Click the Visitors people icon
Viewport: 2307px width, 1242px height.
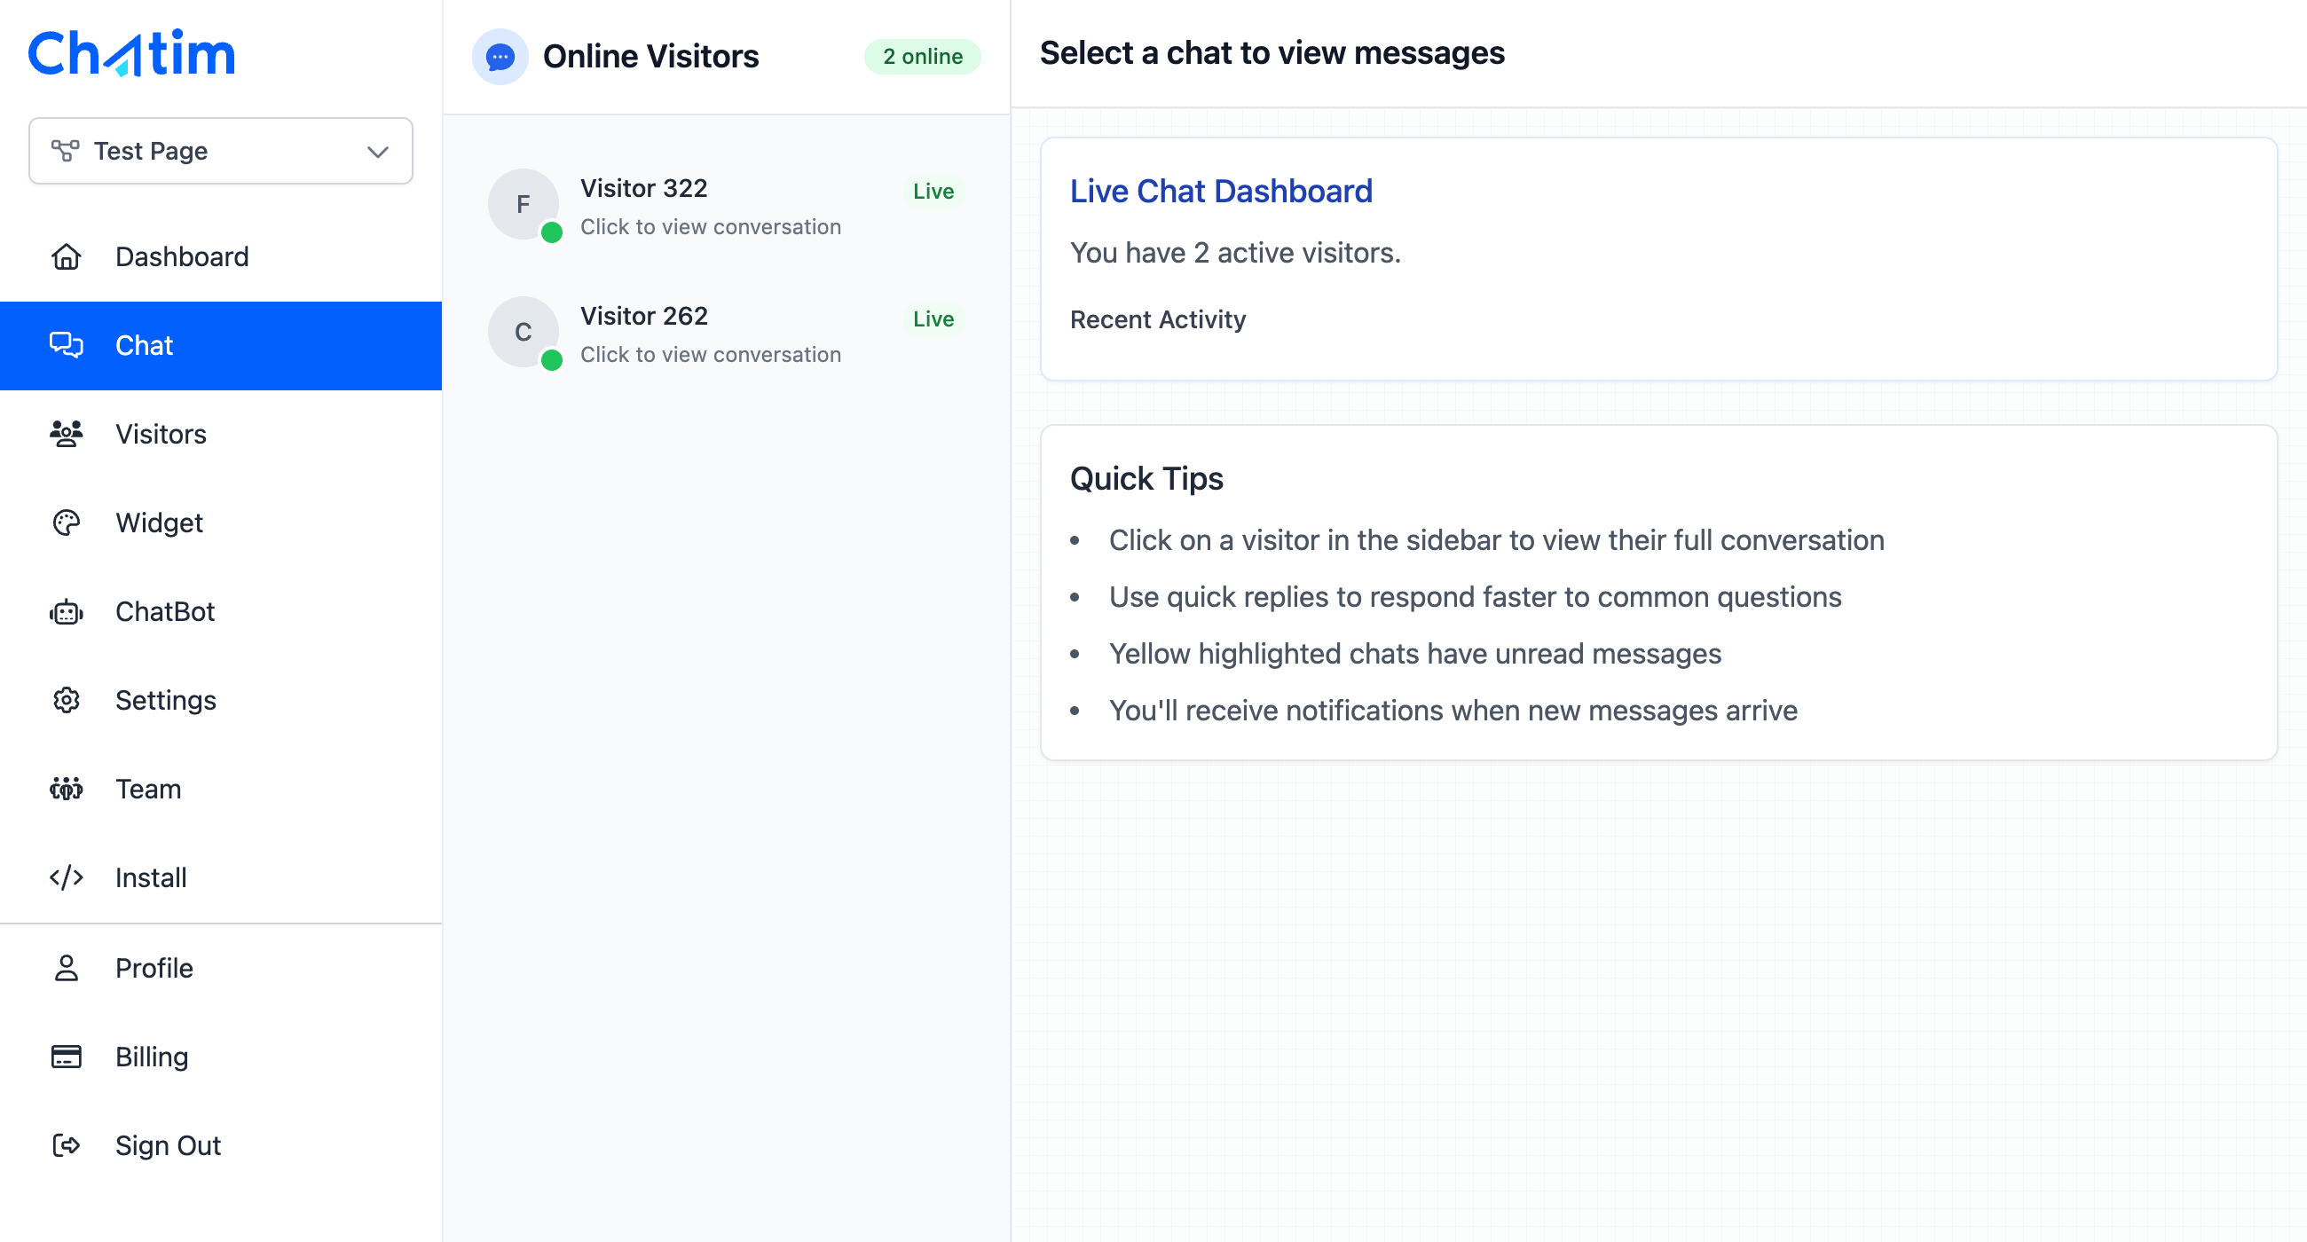click(67, 435)
